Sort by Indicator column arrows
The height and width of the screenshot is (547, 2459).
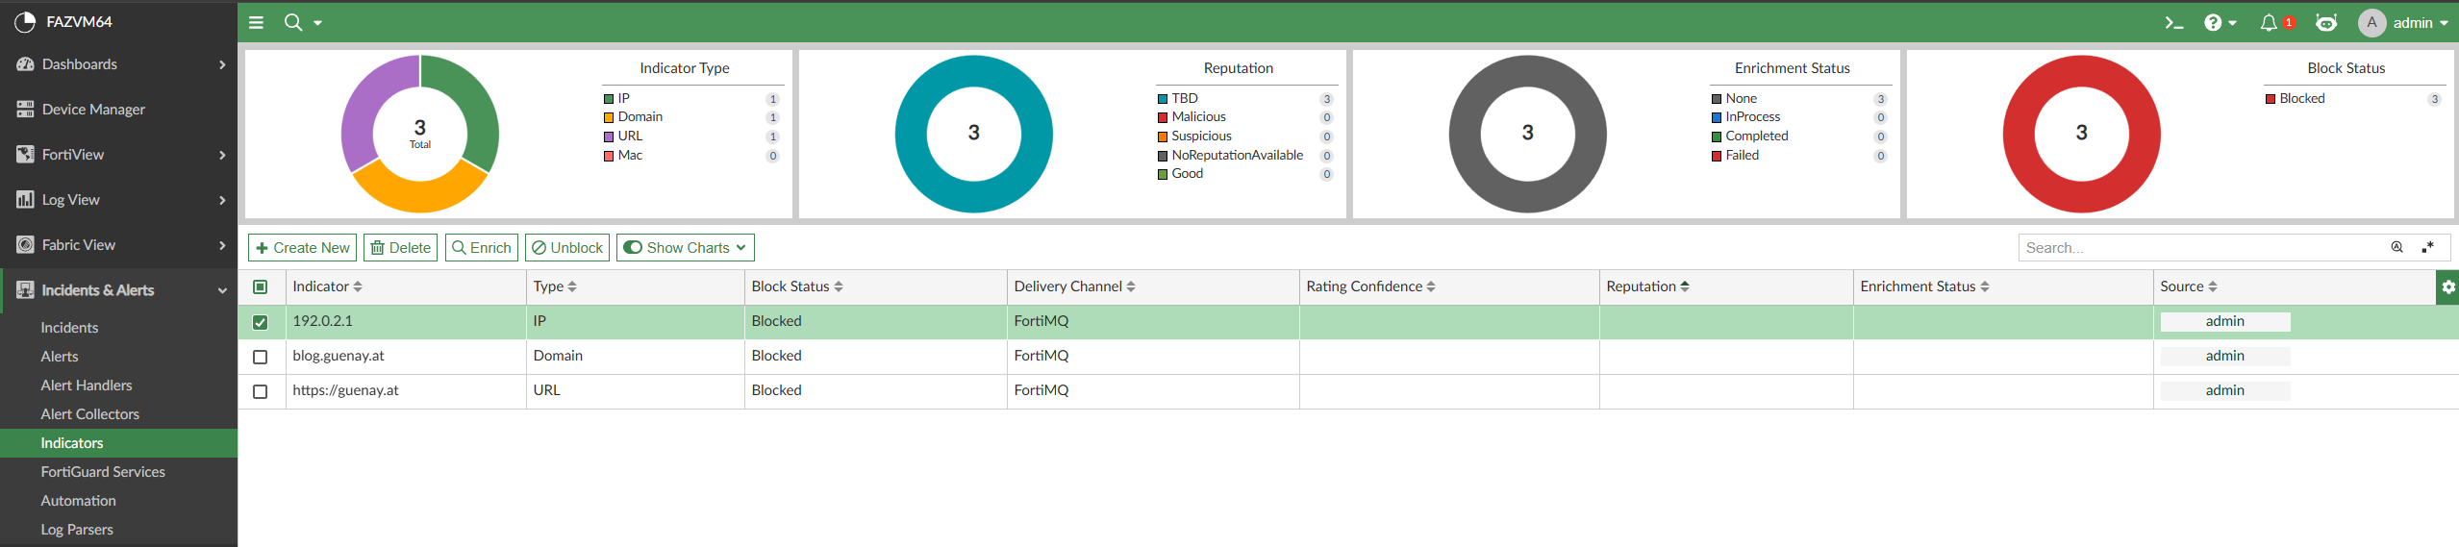point(358,286)
